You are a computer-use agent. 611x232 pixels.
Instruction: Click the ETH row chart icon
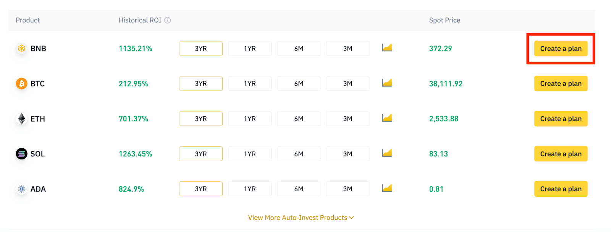coord(387,118)
